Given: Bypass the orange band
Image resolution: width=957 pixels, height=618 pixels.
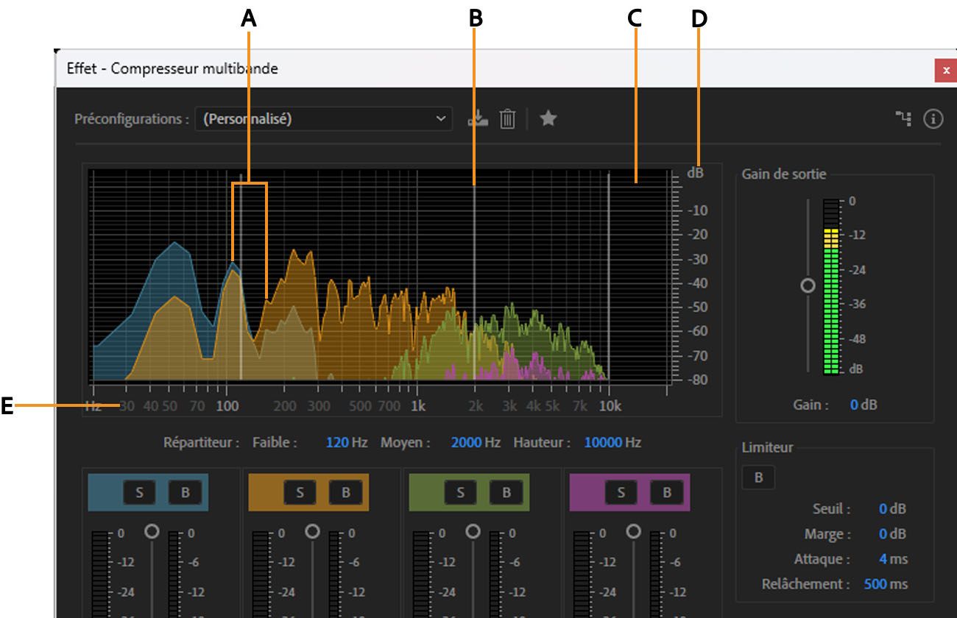Looking at the screenshot, I should (x=345, y=493).
